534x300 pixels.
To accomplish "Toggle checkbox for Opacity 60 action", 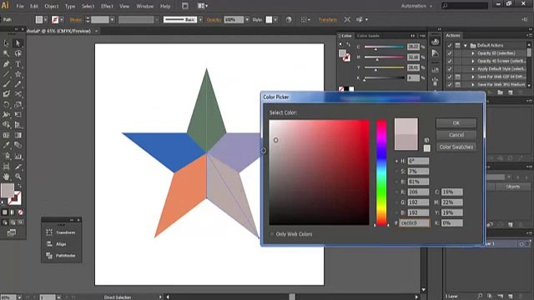I will pos(450,53).
